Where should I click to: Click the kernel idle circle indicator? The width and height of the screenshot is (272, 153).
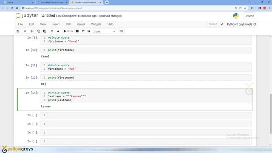[x=255, y=24]
